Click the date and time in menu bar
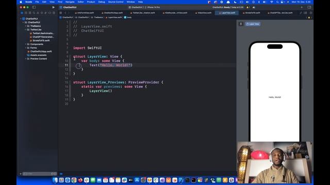The height and width of the screenshot is (185, 330). click(x=301, y=2)
